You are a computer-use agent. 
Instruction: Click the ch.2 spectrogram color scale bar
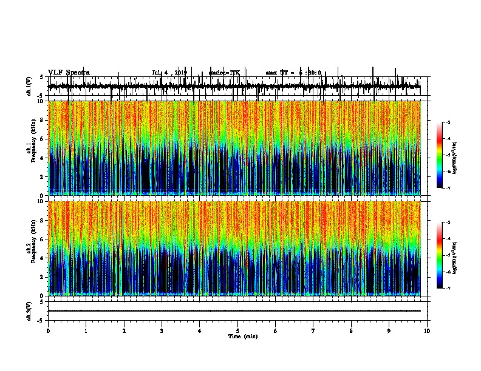(x=439, y=255)
